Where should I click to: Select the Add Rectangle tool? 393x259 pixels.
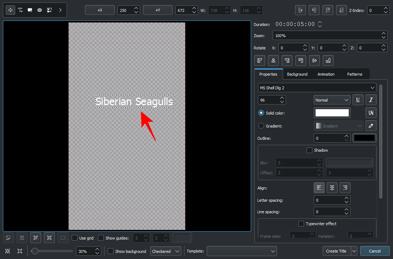pyautogui.click(x=30, y=10)
